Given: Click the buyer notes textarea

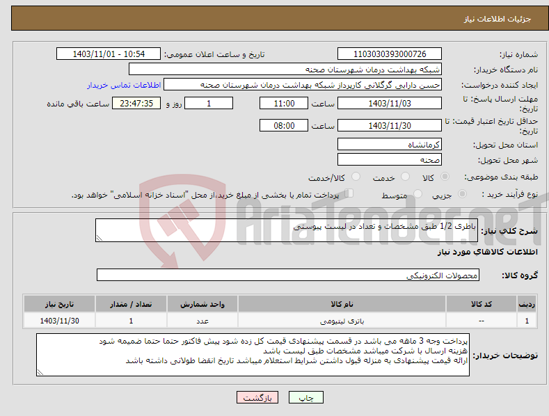Looking at the screenshot, I should coord(253,355).
